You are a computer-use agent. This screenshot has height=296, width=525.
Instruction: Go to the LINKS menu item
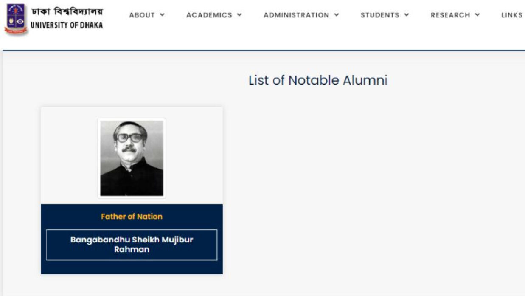click(x=511, y=15)
